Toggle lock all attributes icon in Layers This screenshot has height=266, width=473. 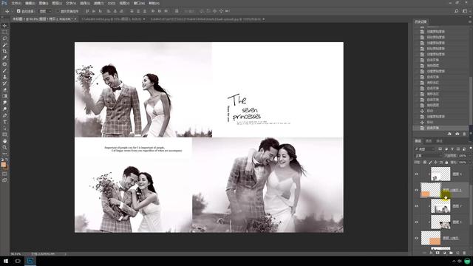[x=446, y=163]
